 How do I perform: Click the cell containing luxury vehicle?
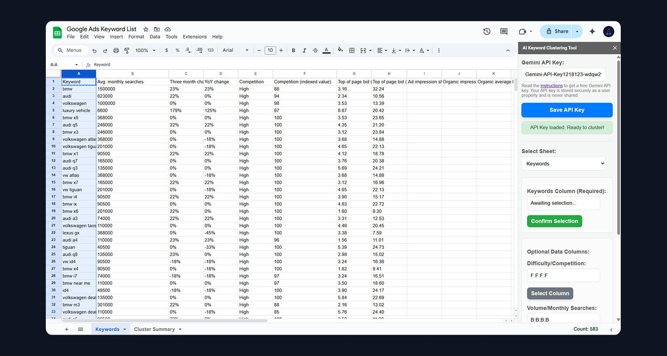tap(79, 110)
